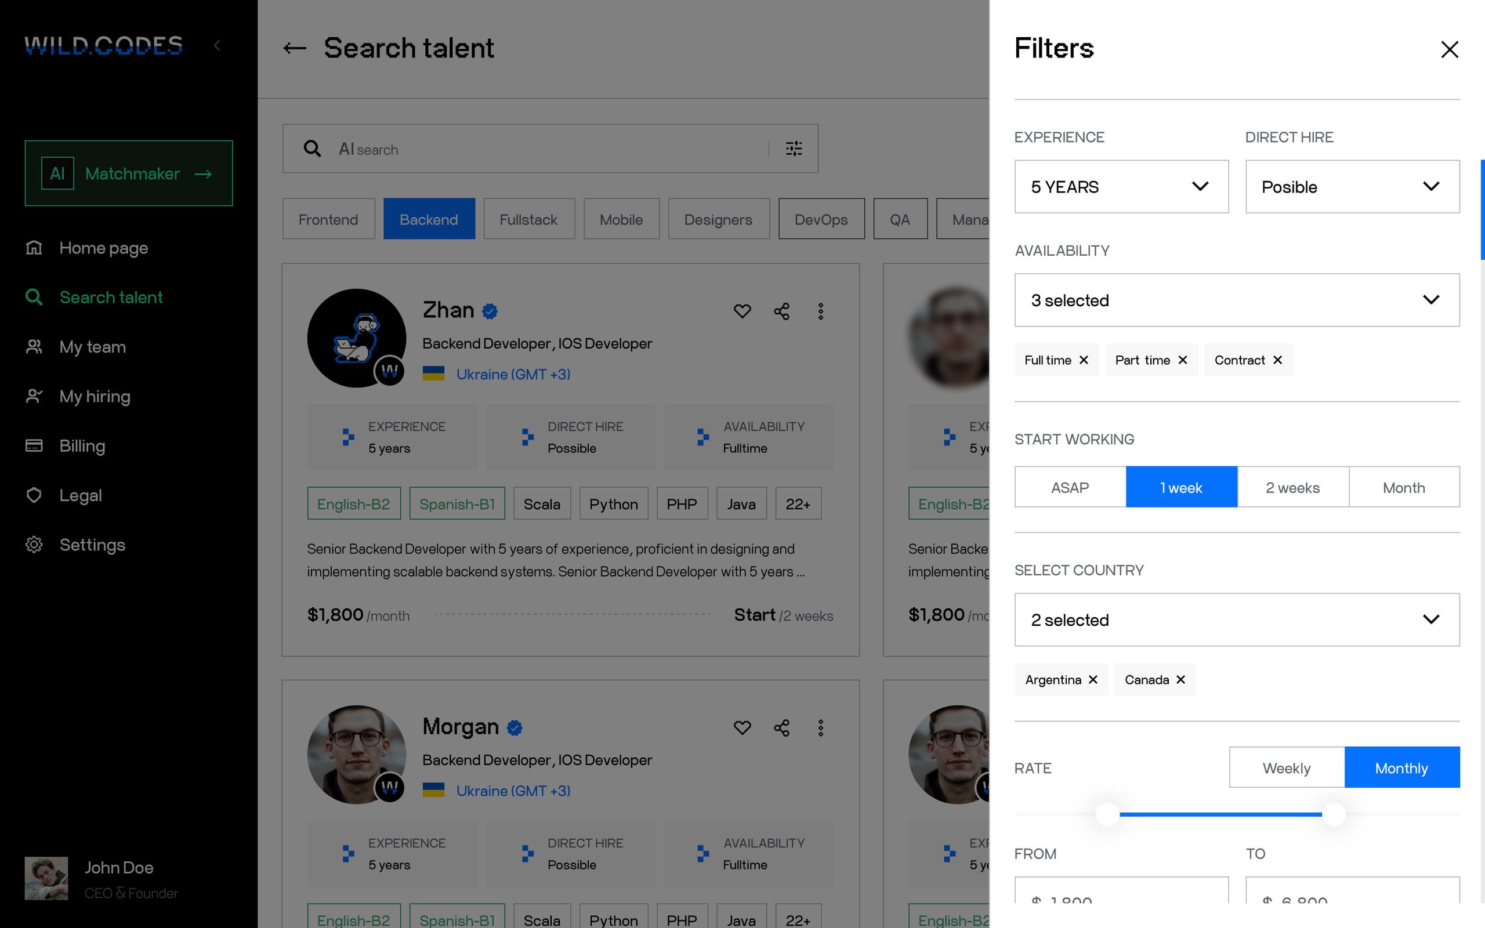Select ASAP start working option
This screenshot has width=1485, height=928.
point(1070,487)
